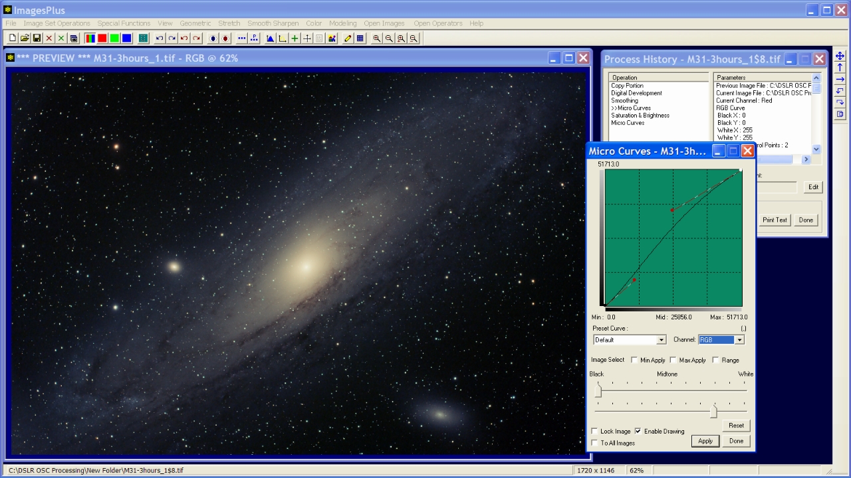Click the four-way move arrows side icon

pos(840,56)
